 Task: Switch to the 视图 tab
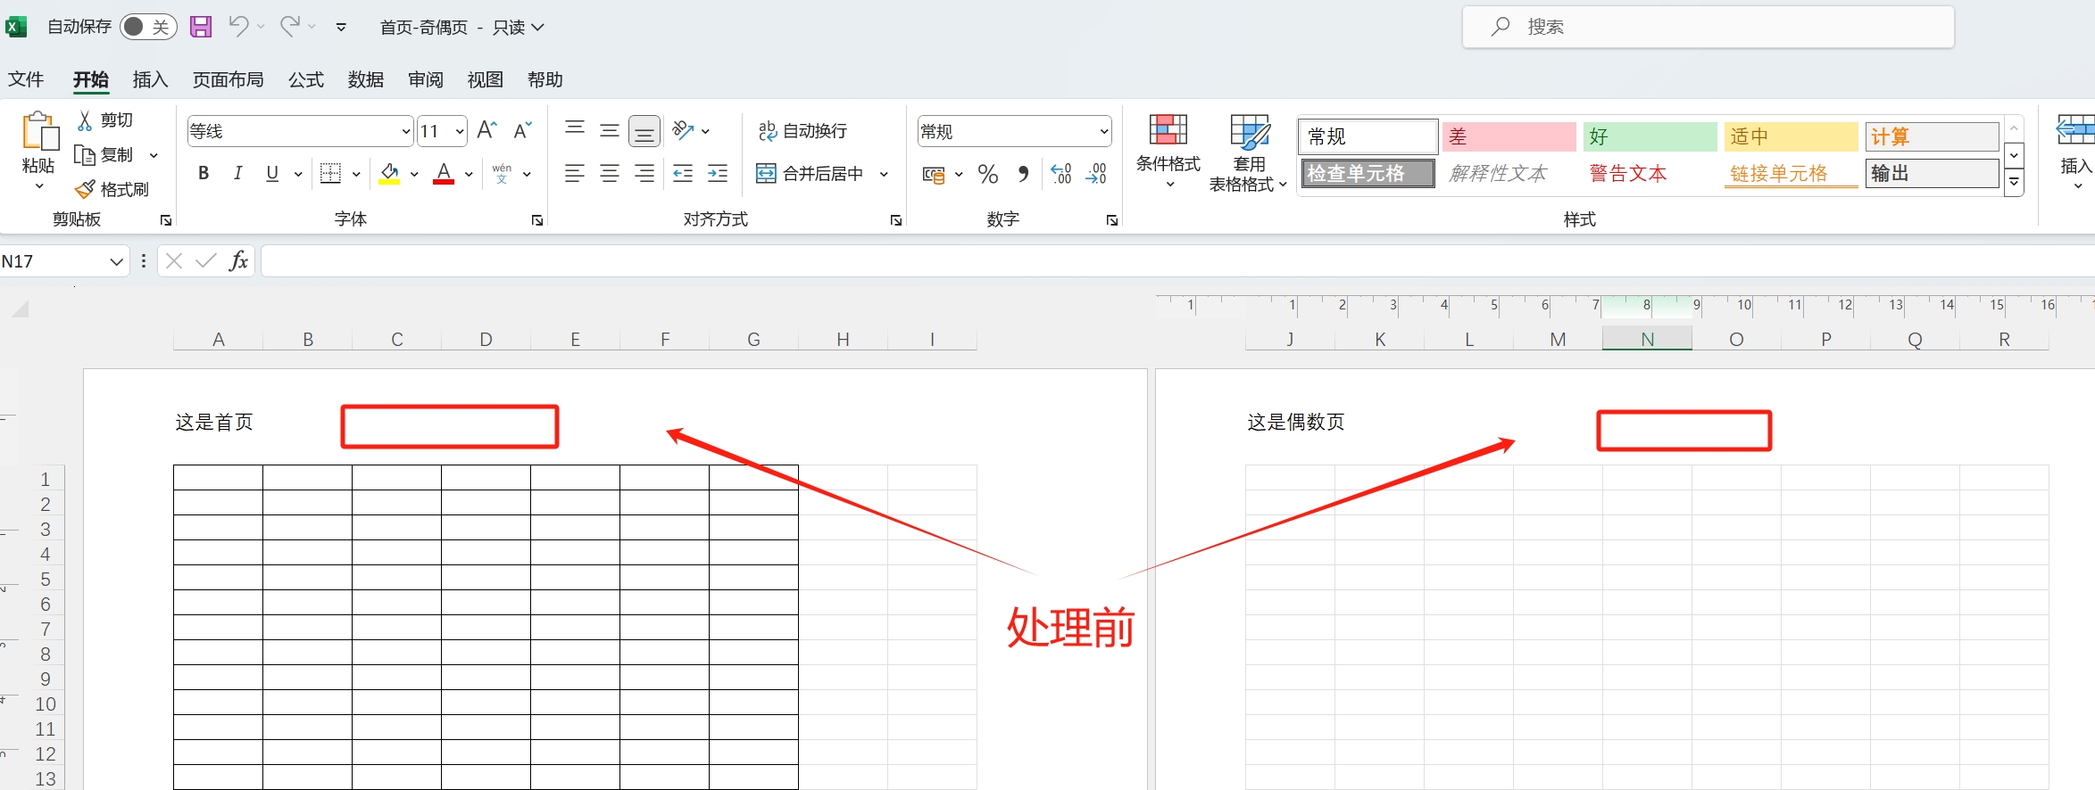485,79
